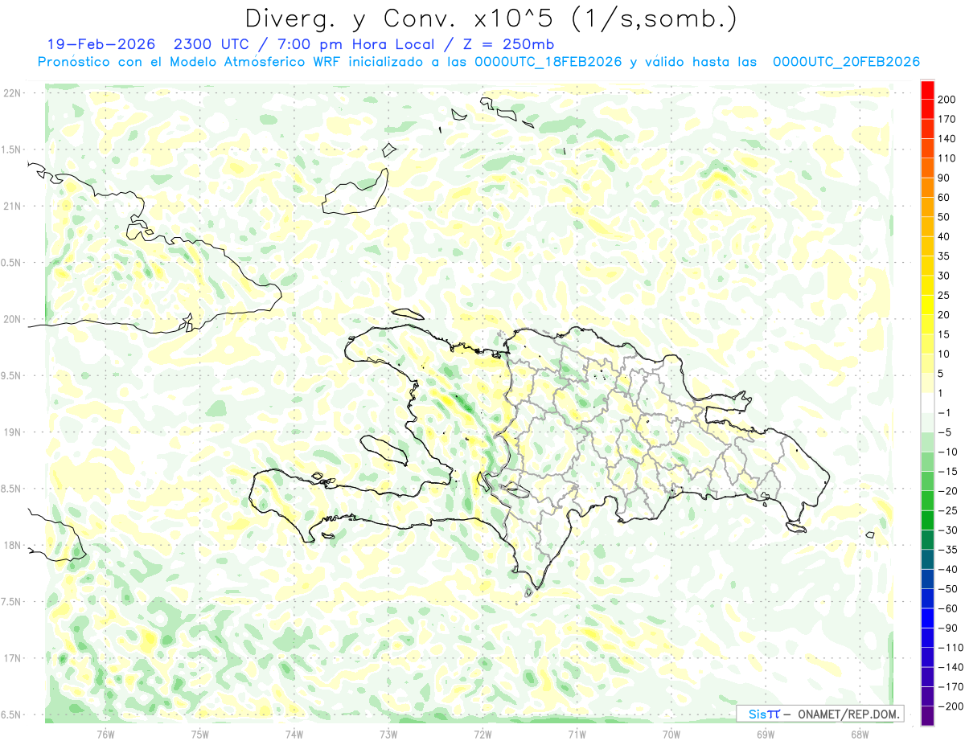Click the '-20' value on the color scale
Image resolution: width=965 pixels, height=745 pixels.
click(947, 491)
